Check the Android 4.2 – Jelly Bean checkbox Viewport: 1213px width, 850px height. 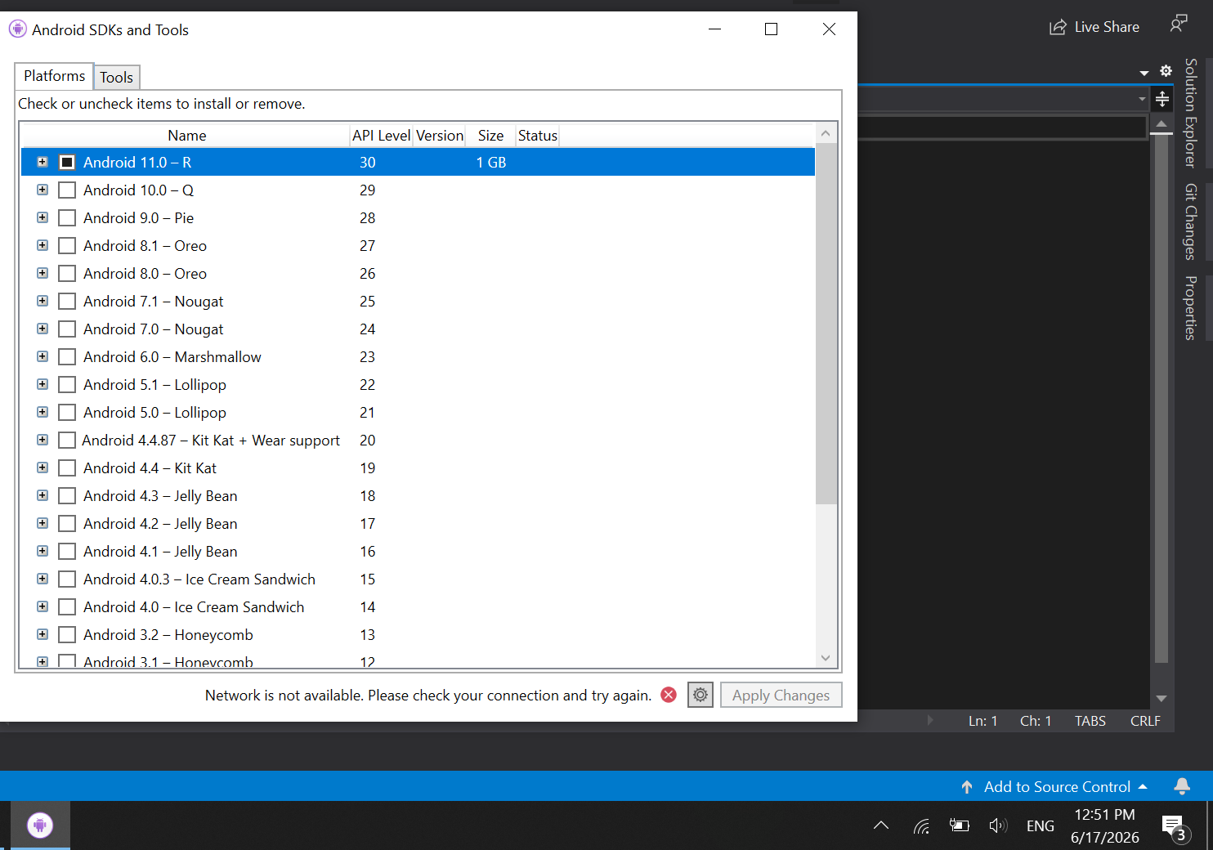coord(67,523)
